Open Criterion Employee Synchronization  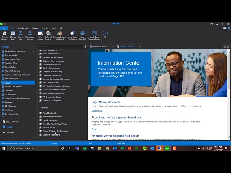pos(56,131)
